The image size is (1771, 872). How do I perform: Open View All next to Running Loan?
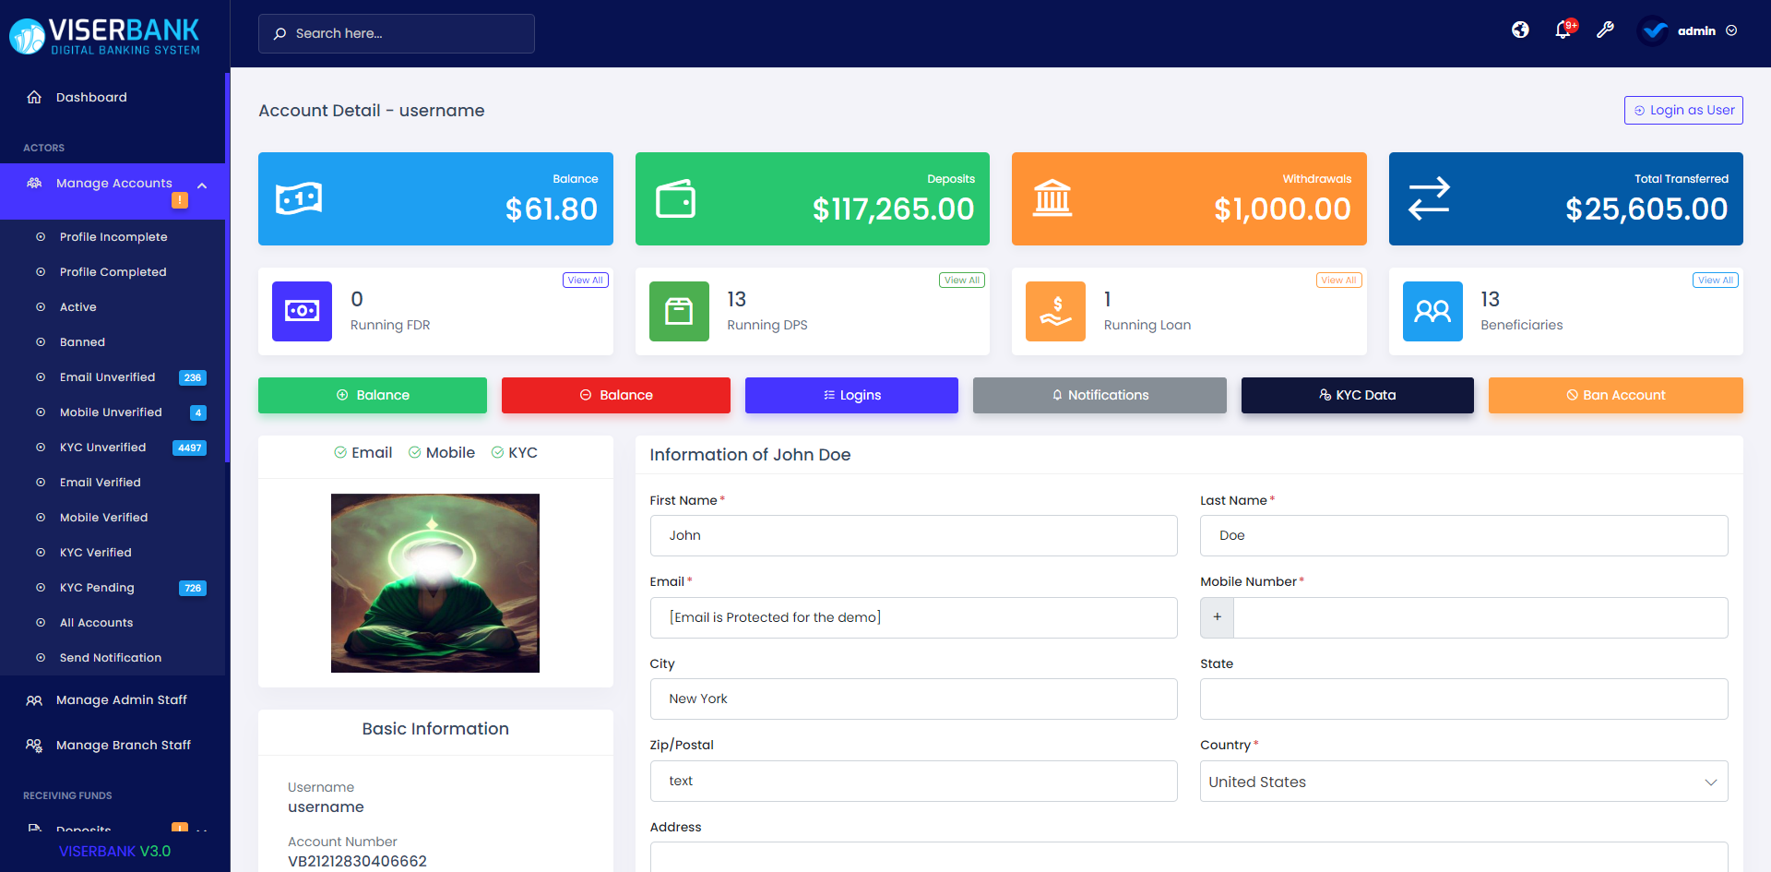tap(1338, 280)
